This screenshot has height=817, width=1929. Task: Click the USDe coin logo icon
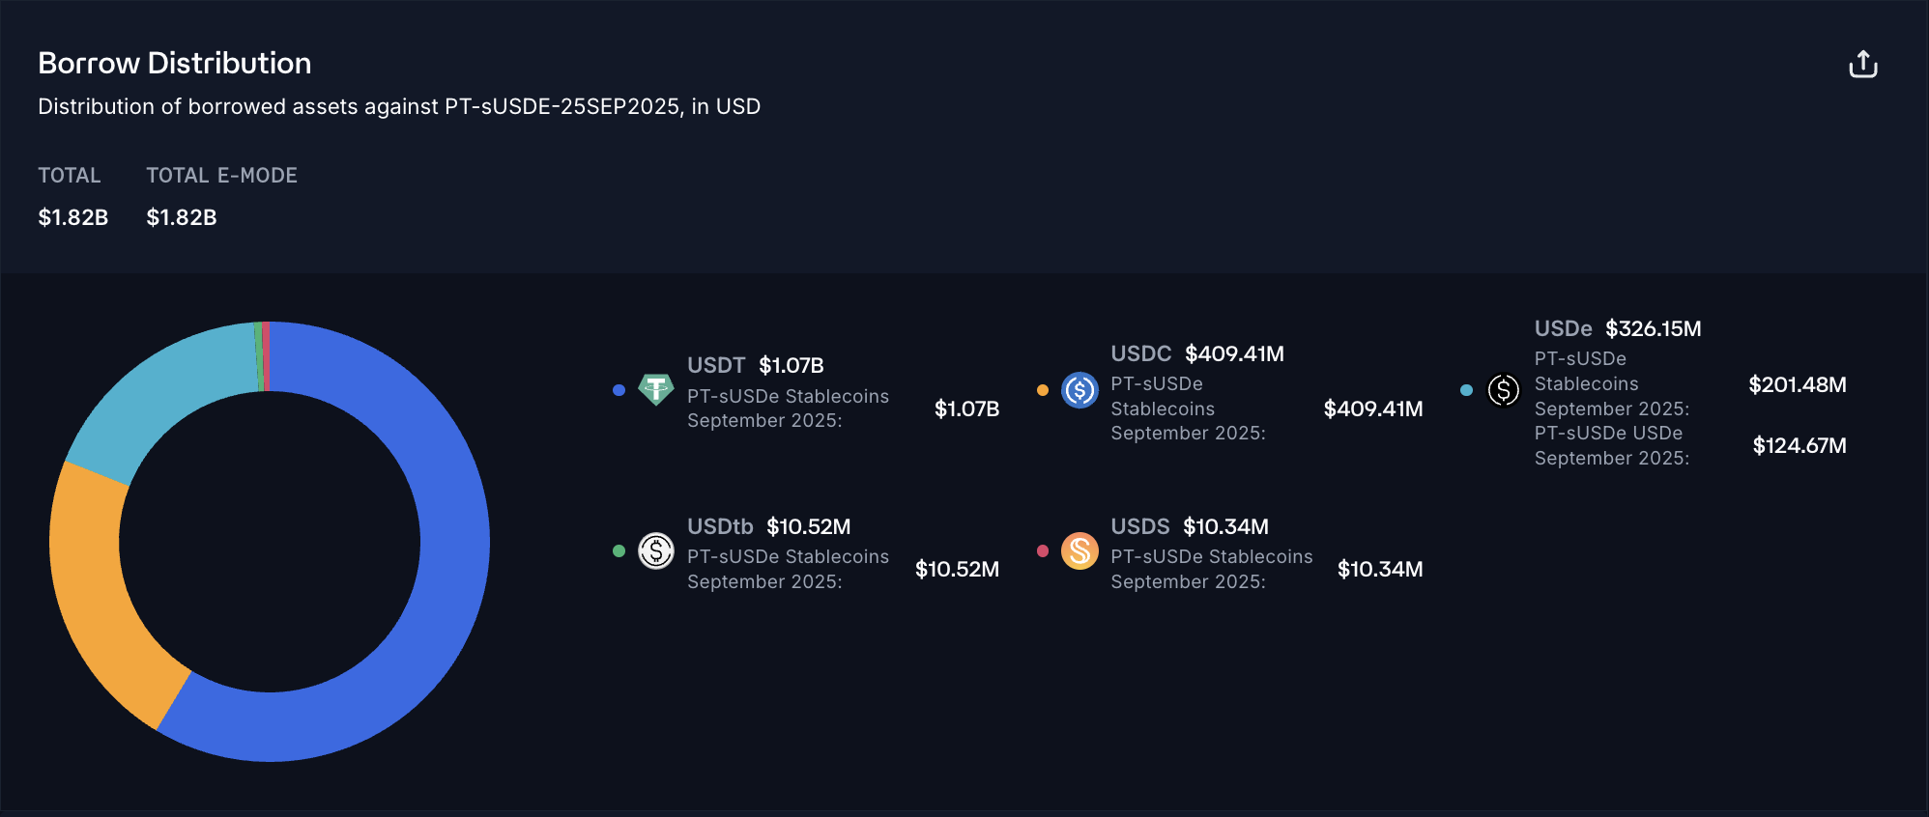(x=1504, y=390)
